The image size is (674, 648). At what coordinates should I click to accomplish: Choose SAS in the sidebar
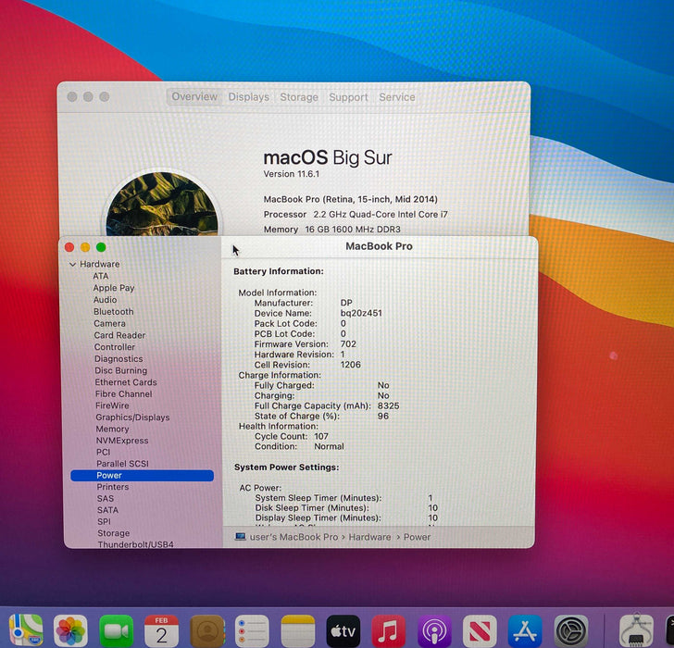pos(106,498)
